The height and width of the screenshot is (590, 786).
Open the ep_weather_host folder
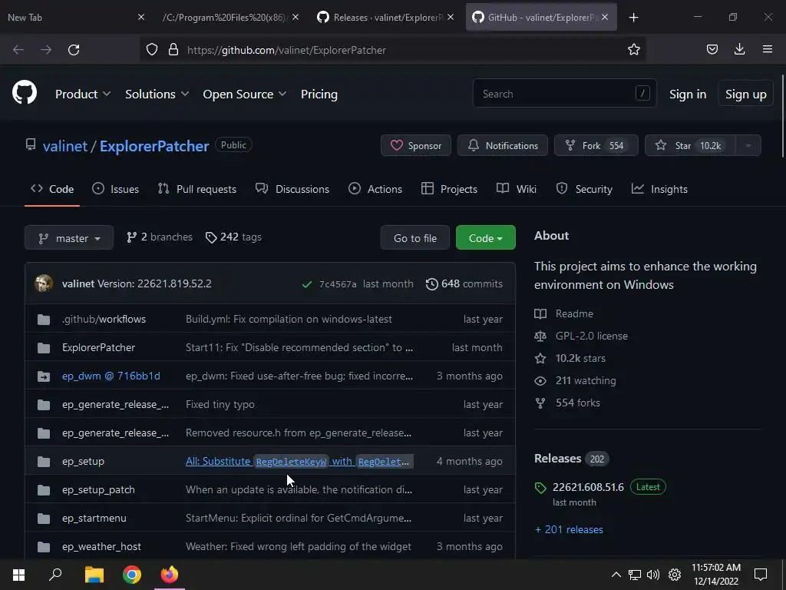101,546
